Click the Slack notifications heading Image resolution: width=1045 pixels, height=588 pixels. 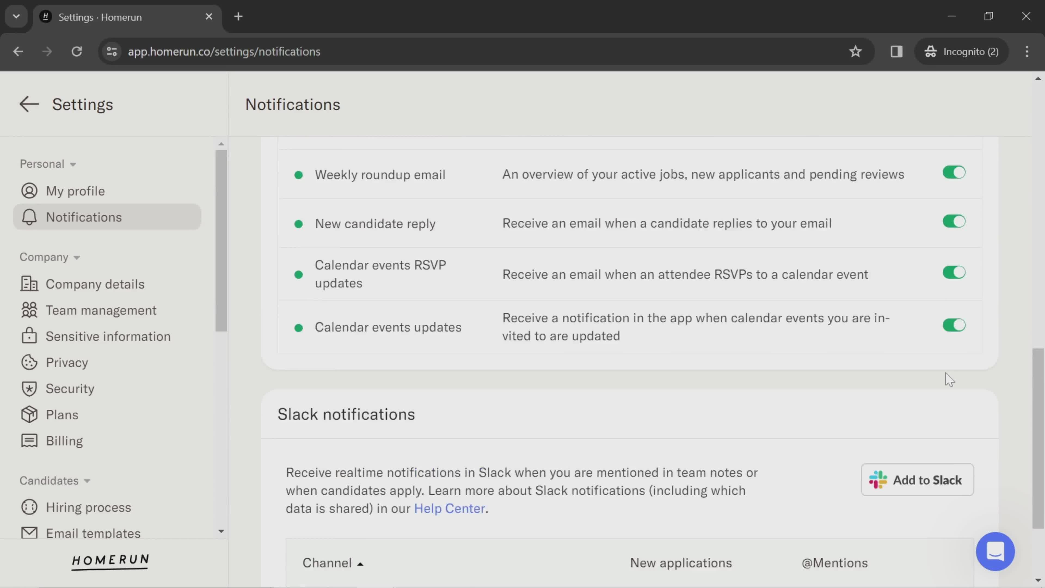point(346,414)
